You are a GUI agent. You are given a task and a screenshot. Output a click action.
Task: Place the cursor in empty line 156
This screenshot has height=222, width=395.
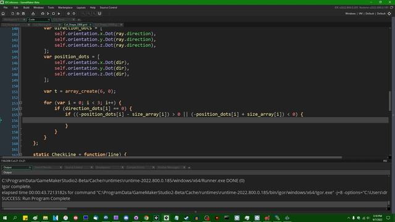coord(205,120)
